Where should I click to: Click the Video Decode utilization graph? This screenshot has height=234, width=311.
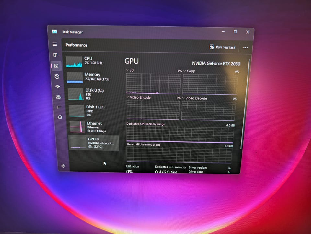(208, 111)
